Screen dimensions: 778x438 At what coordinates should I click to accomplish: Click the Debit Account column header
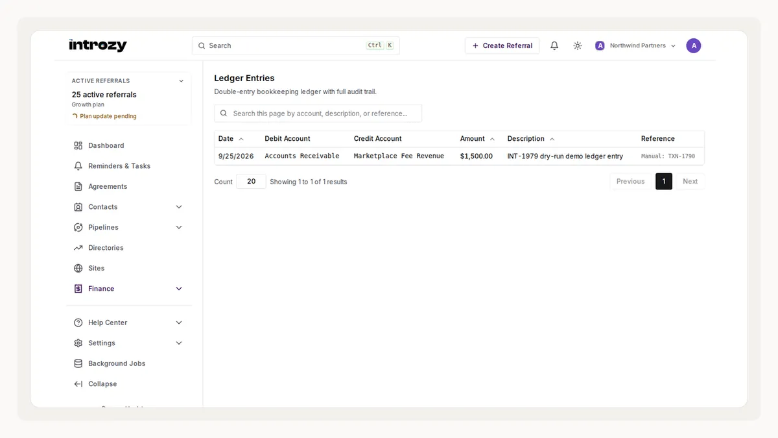(x=287, y=139)
